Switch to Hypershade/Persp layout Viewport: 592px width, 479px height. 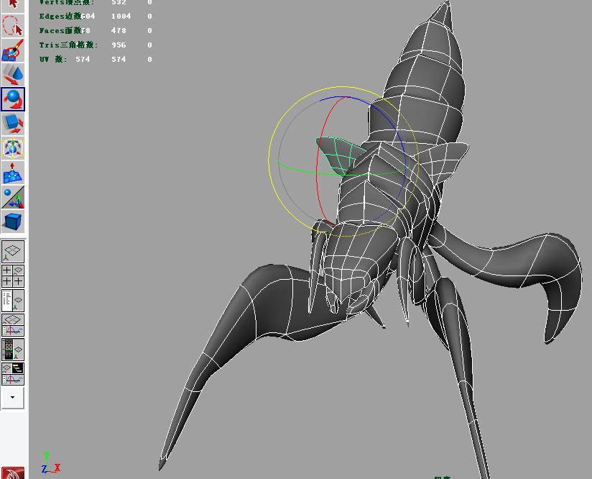tap(13, 349)
